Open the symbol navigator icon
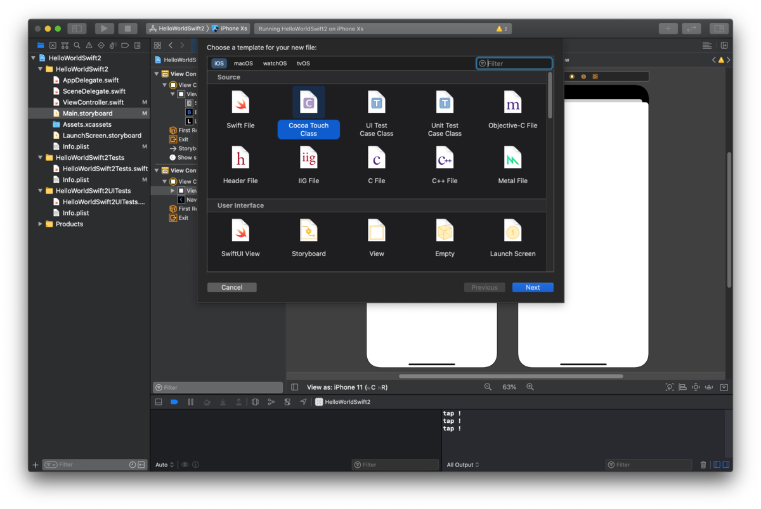Viewport: 761px width, 509px height. point(65,46)
